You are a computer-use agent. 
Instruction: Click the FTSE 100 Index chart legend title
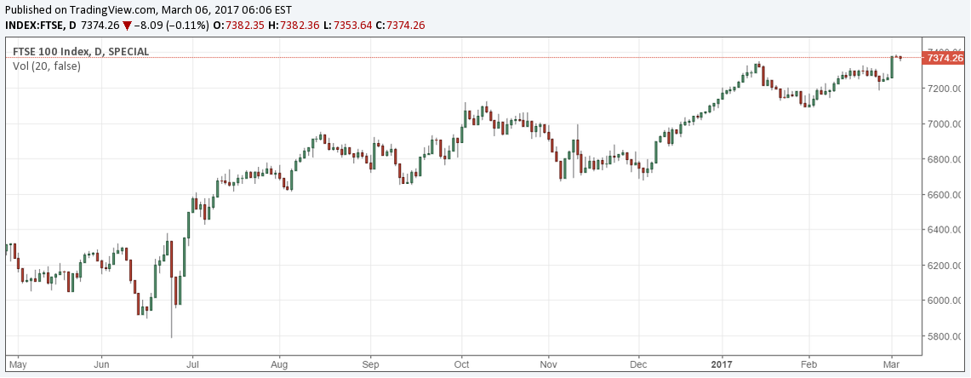pos(81,52)
